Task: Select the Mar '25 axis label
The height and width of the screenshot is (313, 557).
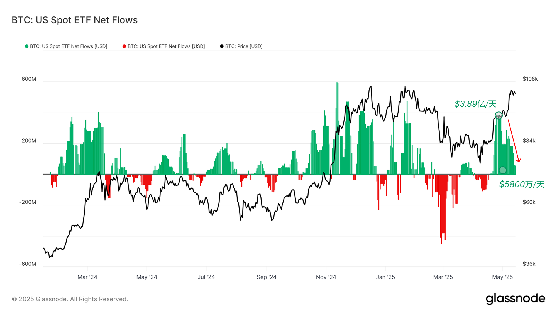Action: [443, 277]
